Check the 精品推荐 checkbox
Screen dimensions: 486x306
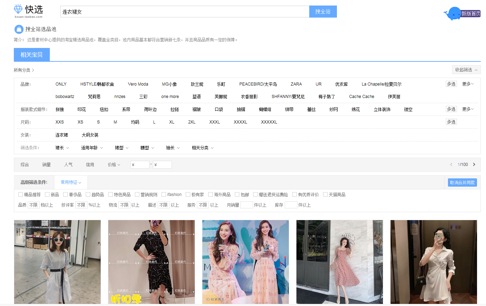(x=20, y=195)
